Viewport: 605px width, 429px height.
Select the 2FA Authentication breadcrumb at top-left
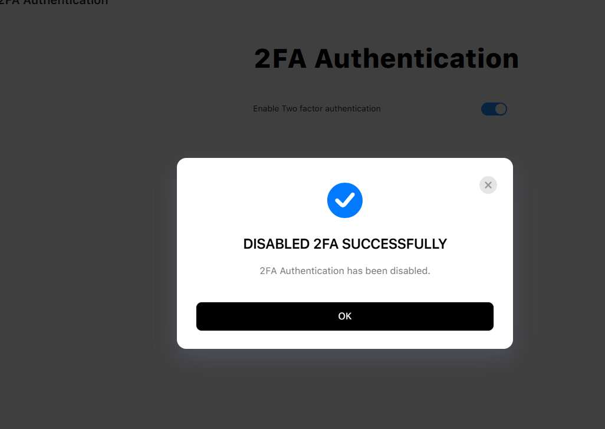pyautogui.click(x=54, y=2)
